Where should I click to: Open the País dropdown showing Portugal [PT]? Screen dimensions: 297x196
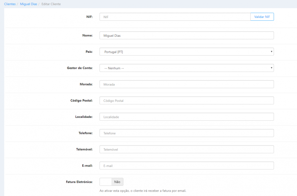pos(186,52)
